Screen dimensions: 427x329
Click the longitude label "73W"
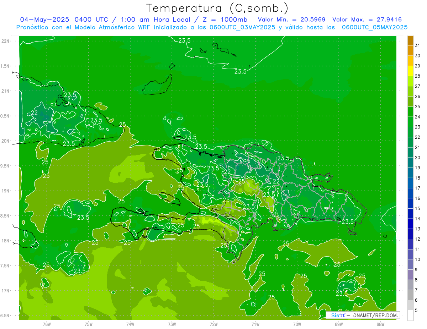(x=172, y=324)
